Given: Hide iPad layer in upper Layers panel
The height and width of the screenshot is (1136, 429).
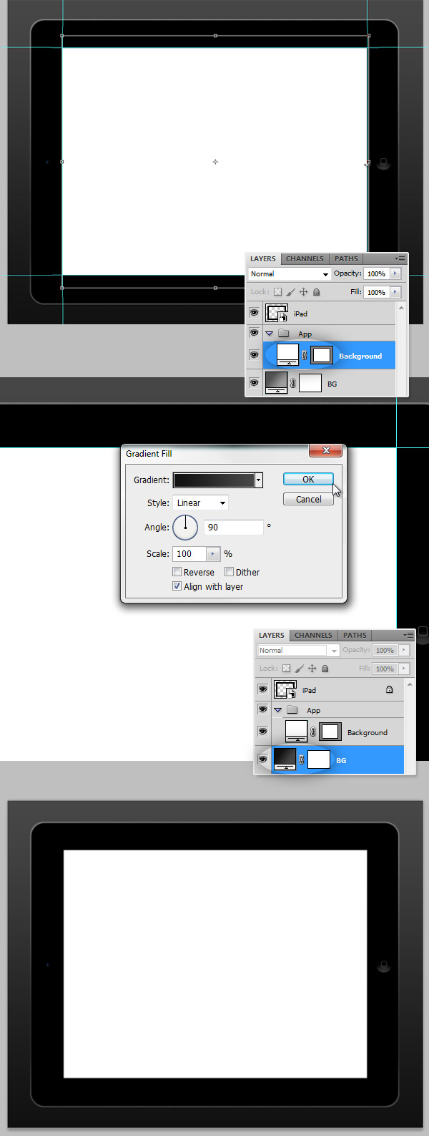Looking at the screenshot, I should [254, 313].
